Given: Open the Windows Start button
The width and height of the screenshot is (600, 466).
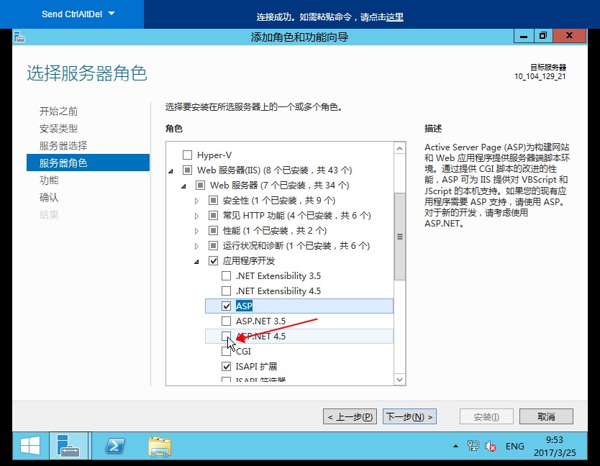Looking at the screenshot, I should click(30, 446).
